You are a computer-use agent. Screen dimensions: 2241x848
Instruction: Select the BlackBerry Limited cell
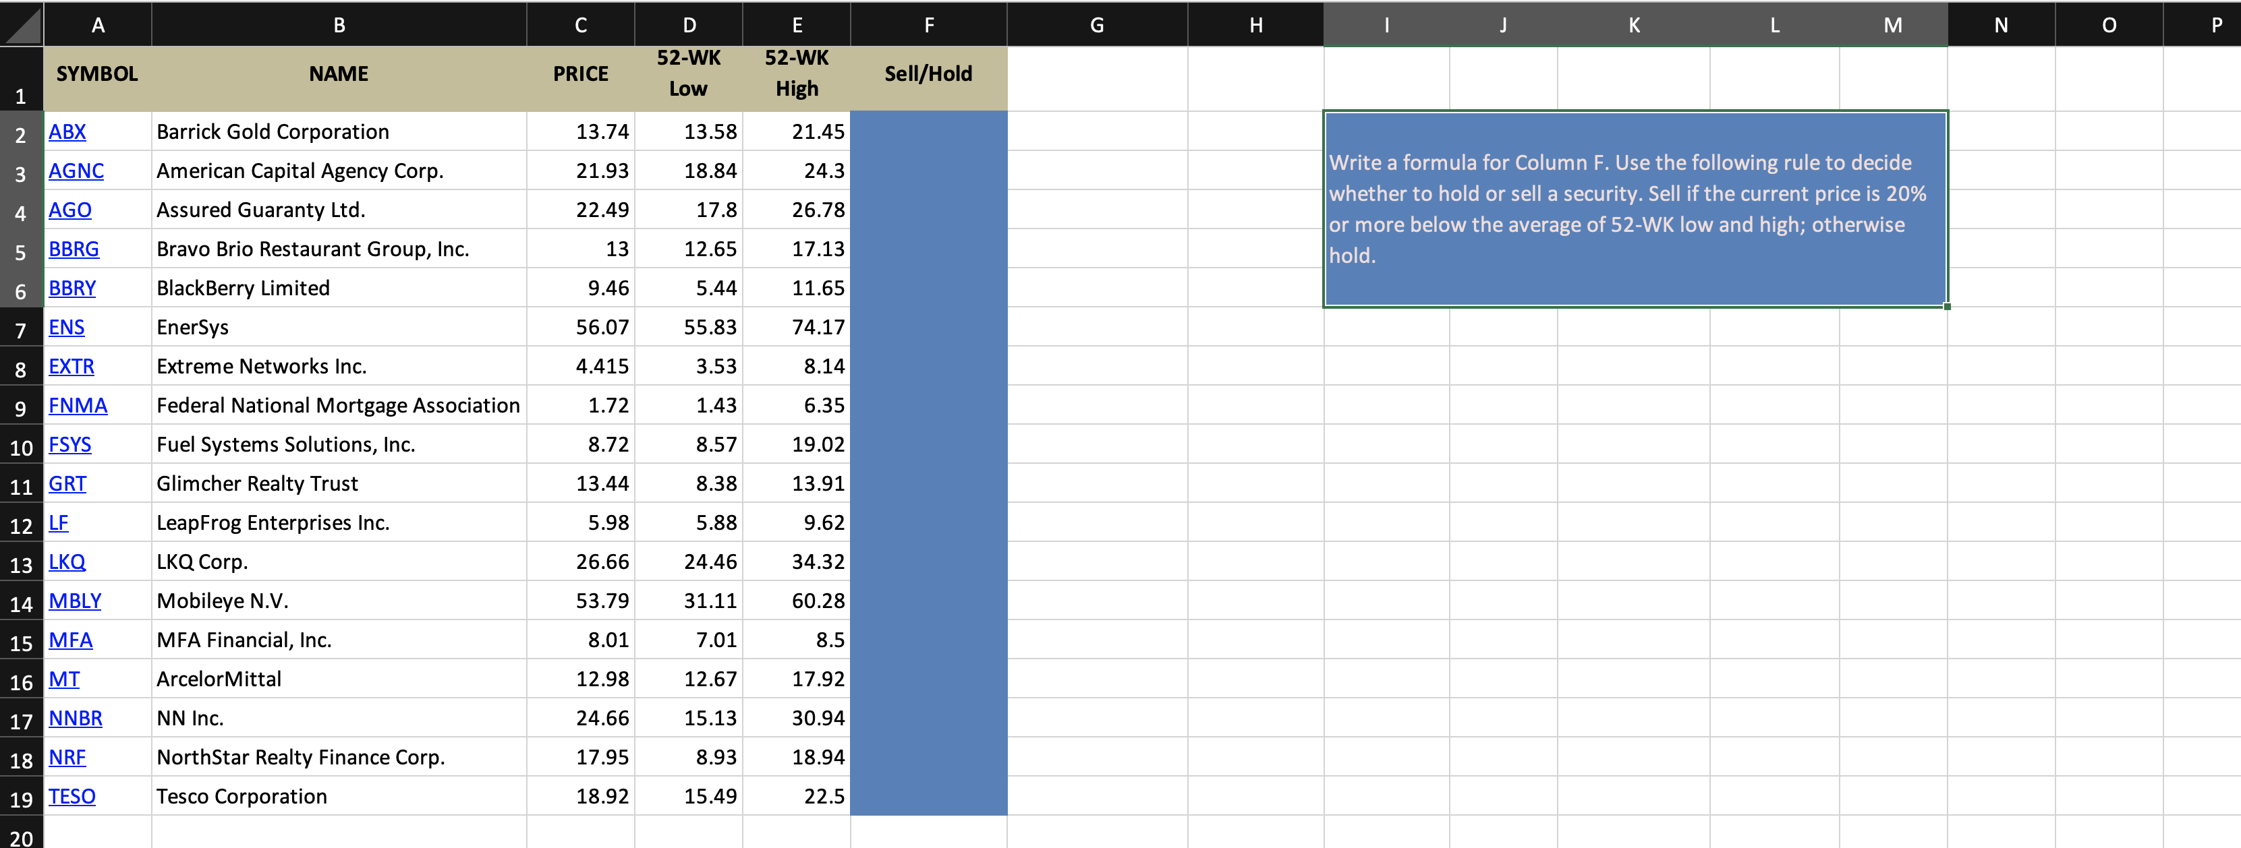click(339, 288)
